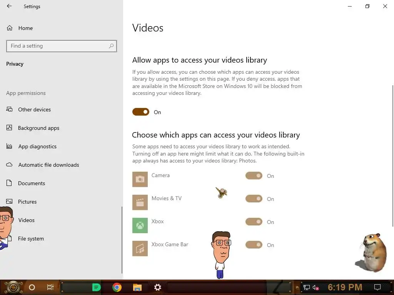
Task: Click the main content scrollbar
Action: point(393,156)
